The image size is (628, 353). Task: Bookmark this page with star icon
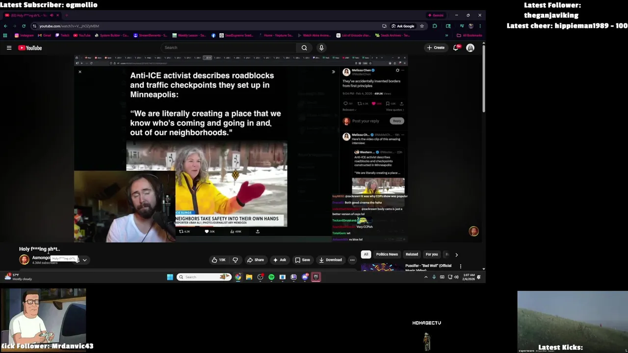[x=421, y=26]
